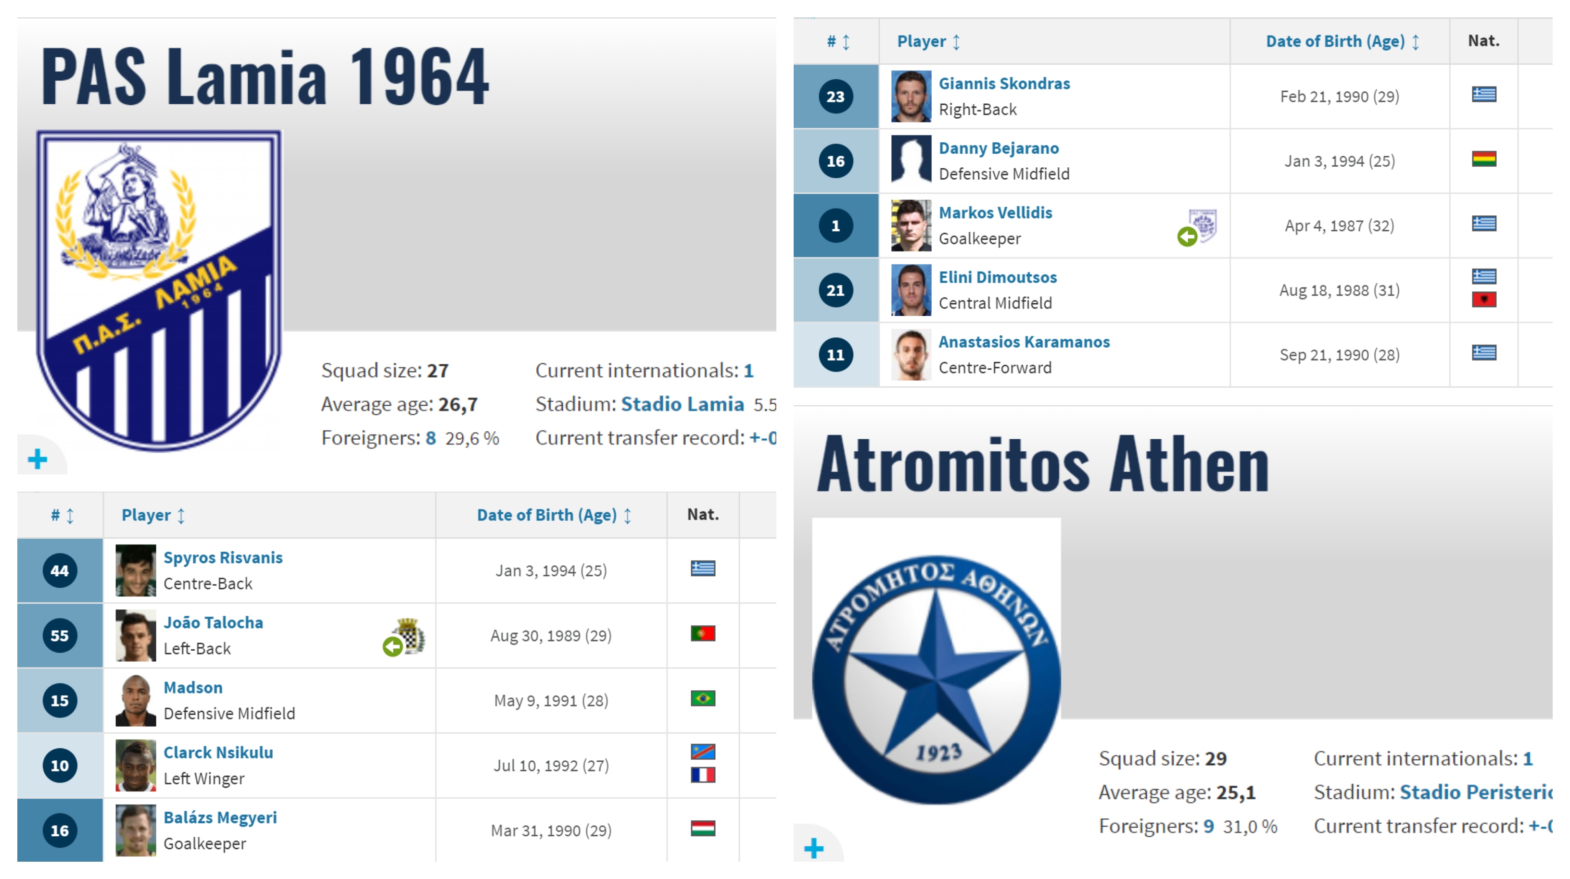The width and height of the screenshot is (1570, 879).
Task: Click Atromitos current internationals count
Action: pyautogui.click(x=1527, y=758)
